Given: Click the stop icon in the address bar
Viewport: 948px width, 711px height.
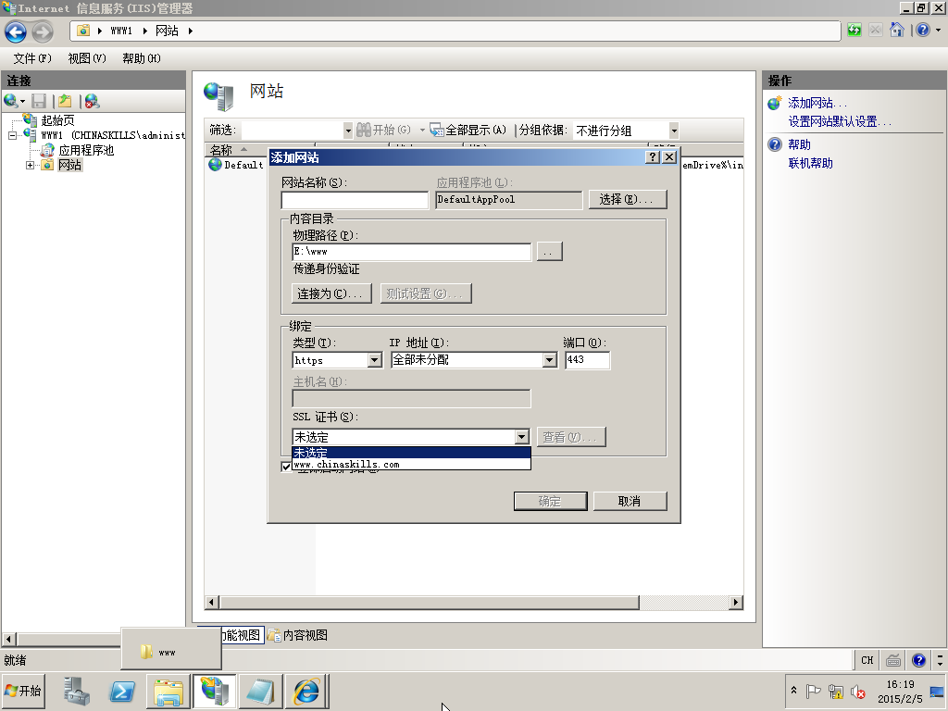Looking at the screenshot, I should point(876,31).
